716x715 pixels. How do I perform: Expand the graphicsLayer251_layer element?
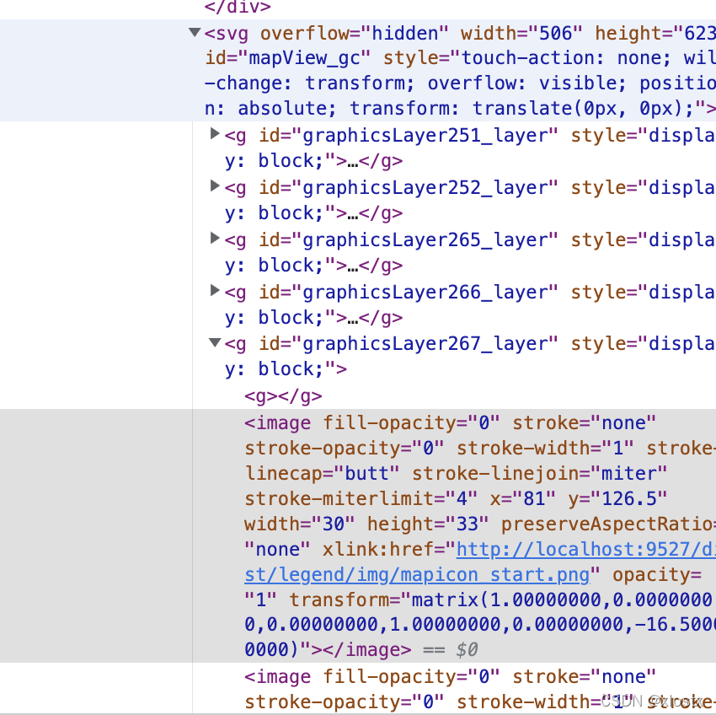[x=215, y=135]
